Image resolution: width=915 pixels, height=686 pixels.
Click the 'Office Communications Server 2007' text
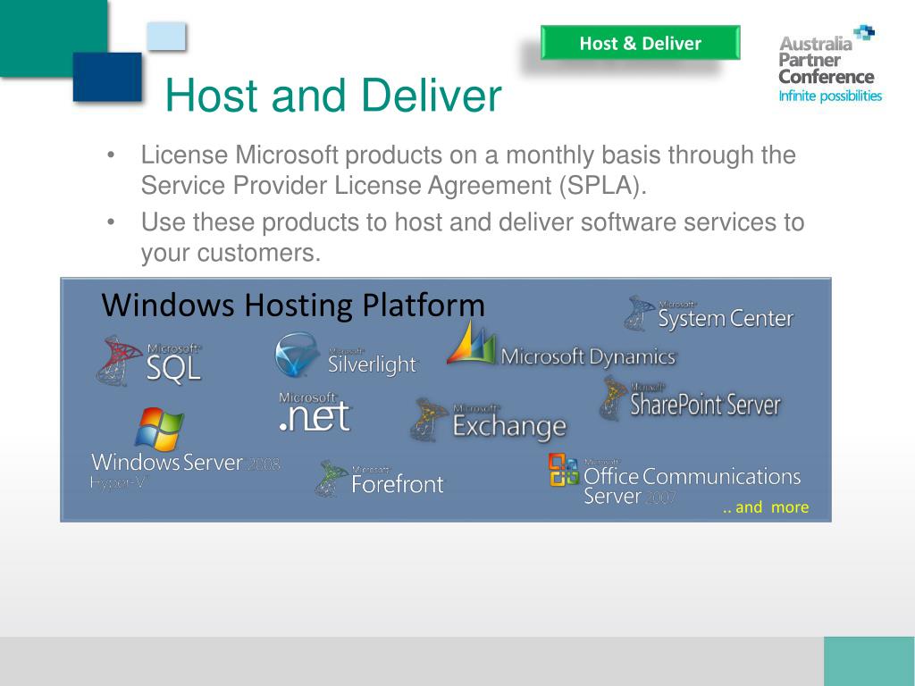[x=693, y=486]
